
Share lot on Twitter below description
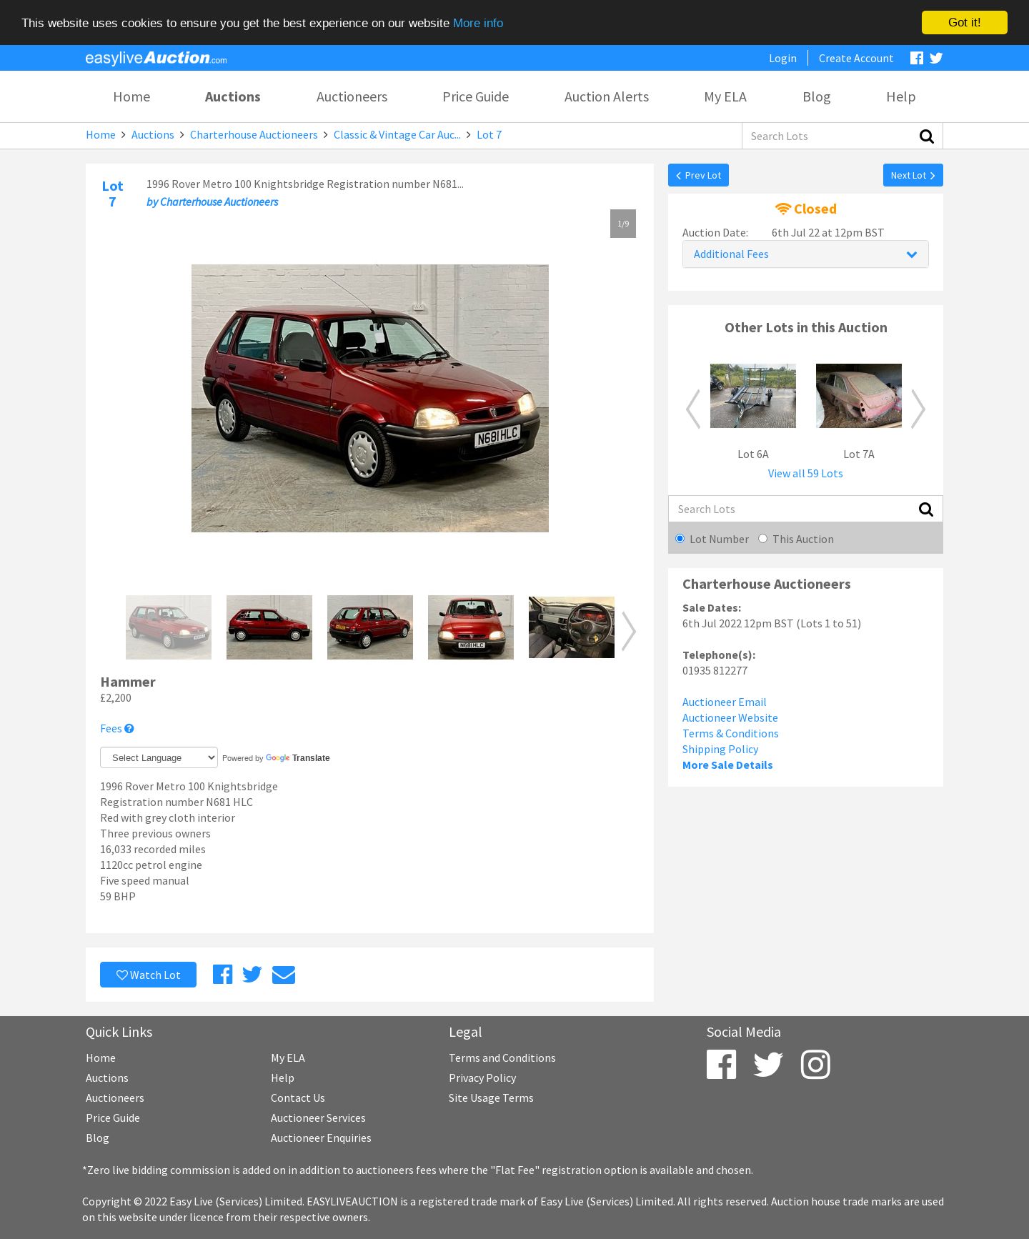252,975
